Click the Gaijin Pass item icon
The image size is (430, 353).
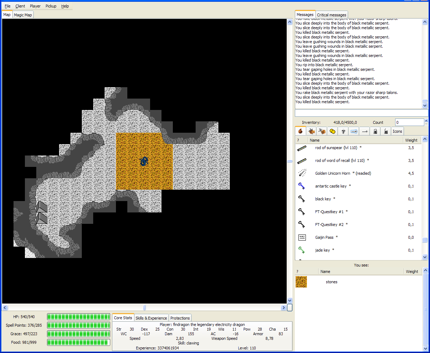(302, 237)
